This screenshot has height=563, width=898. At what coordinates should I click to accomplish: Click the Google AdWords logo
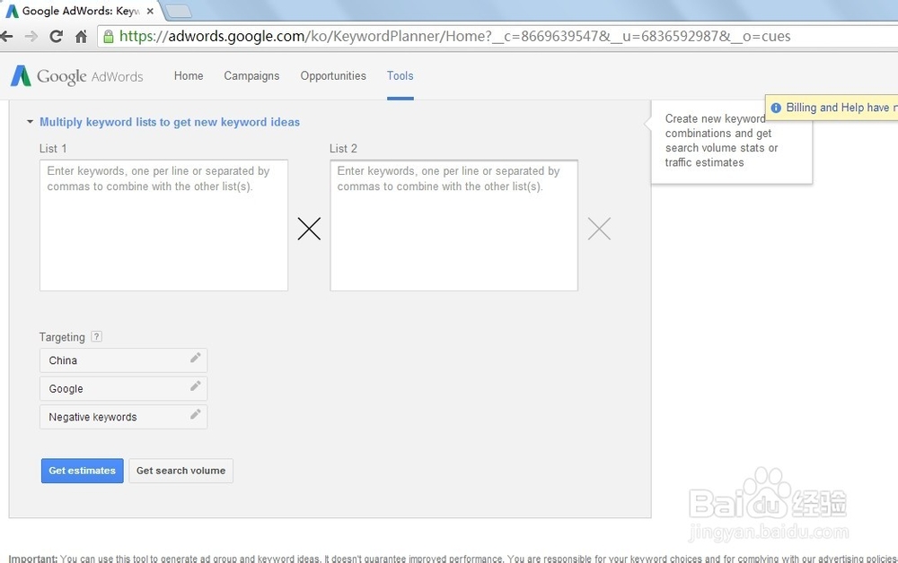pos(76,76)
